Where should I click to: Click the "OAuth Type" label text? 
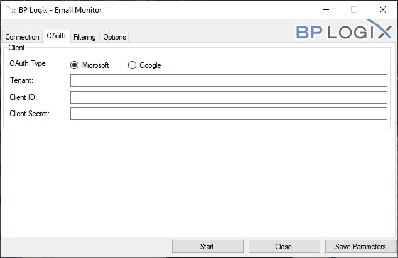tap(27, 64)
